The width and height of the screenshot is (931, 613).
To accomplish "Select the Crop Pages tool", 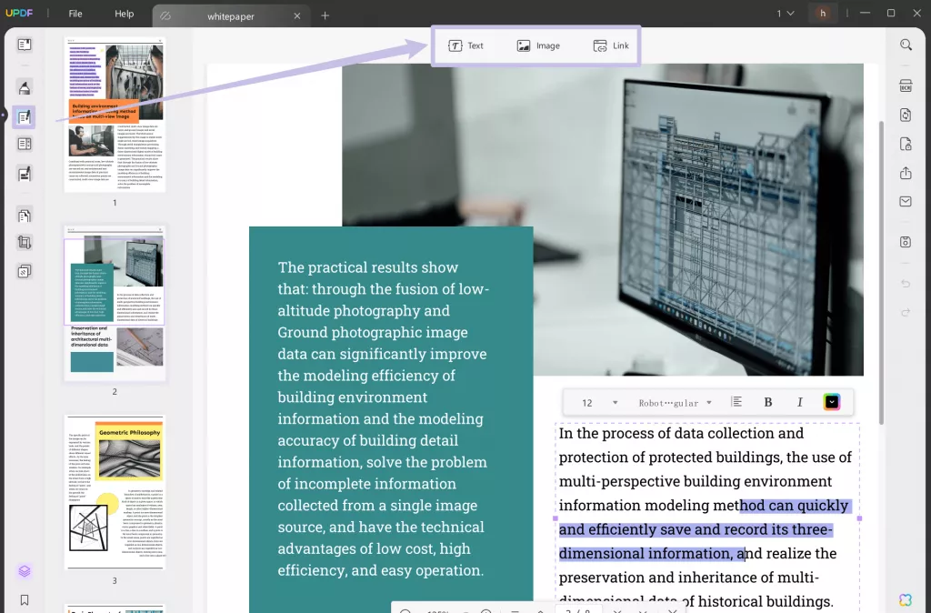I will pyautogui.click(x=25, y=242).
